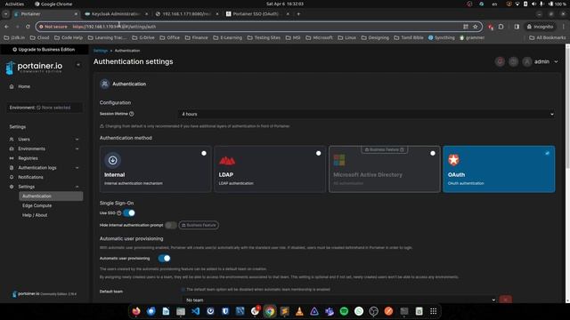The image size is (570, 320).
Task: Click the Registries sidebar entry
Action: point(28,158)
